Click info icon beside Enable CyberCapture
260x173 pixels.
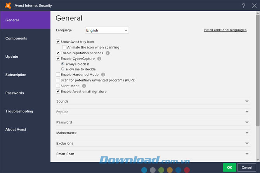[99, 59]
